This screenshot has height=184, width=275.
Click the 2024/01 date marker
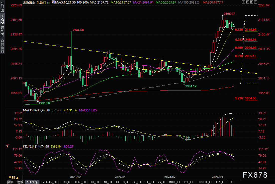tap(120, 177)
